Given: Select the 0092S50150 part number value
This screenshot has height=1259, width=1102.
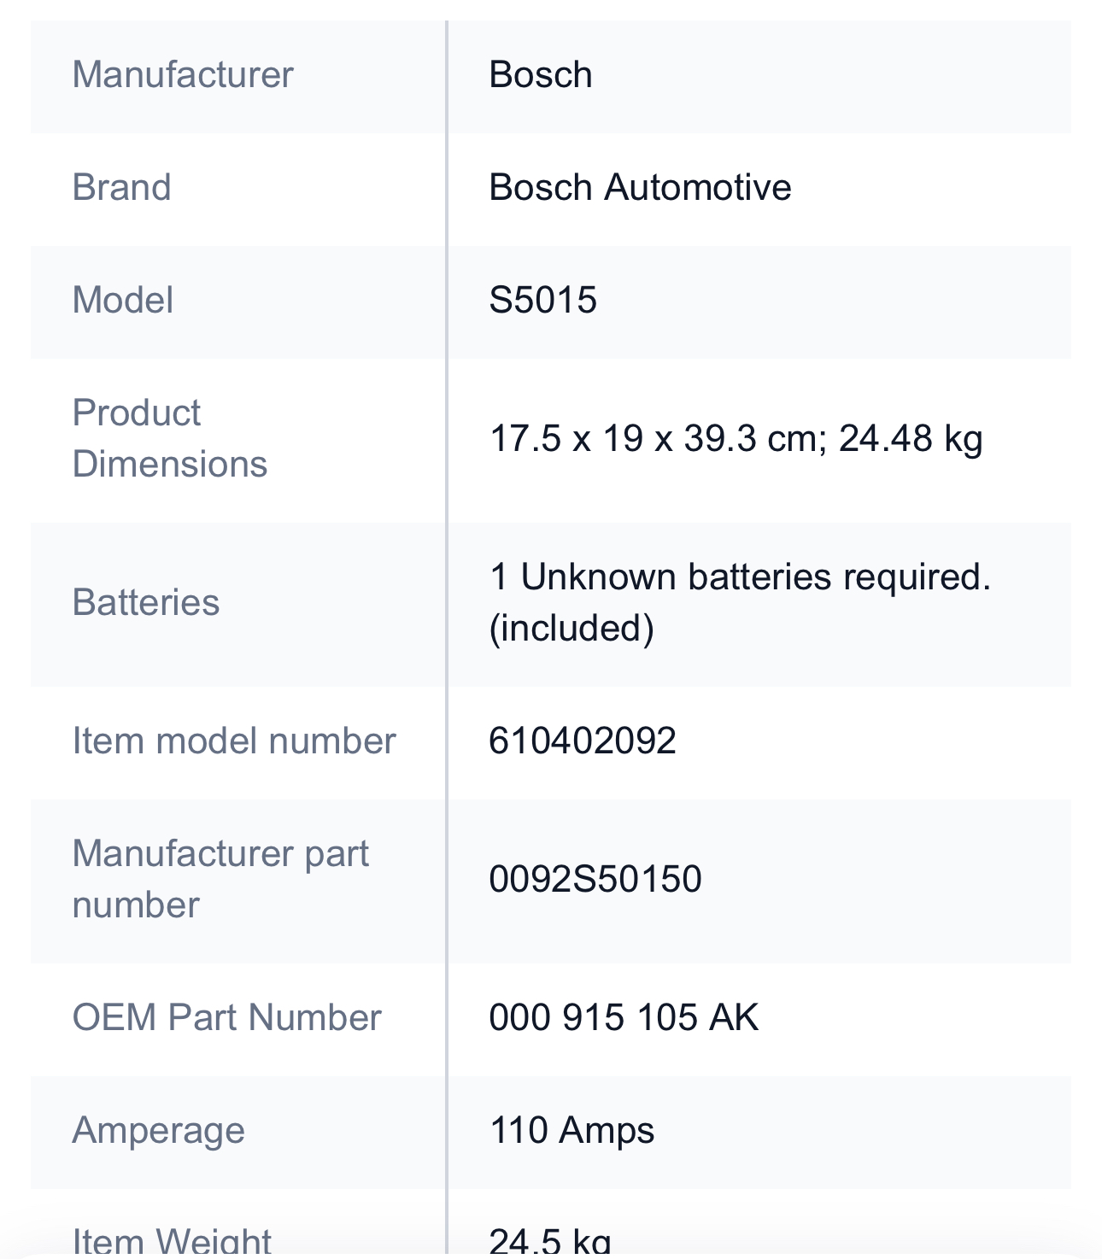Looking at the screenshot, I should [595, 880].
